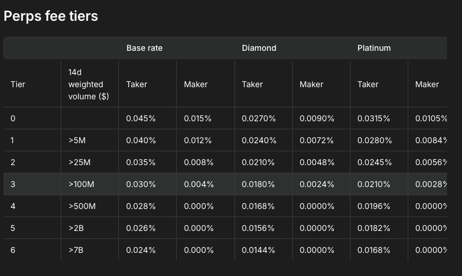Pick Diamond taker rate '0.0144%'
Viewport: 462px width, 276px height.
pyautogui.click(x=258, y=250)
